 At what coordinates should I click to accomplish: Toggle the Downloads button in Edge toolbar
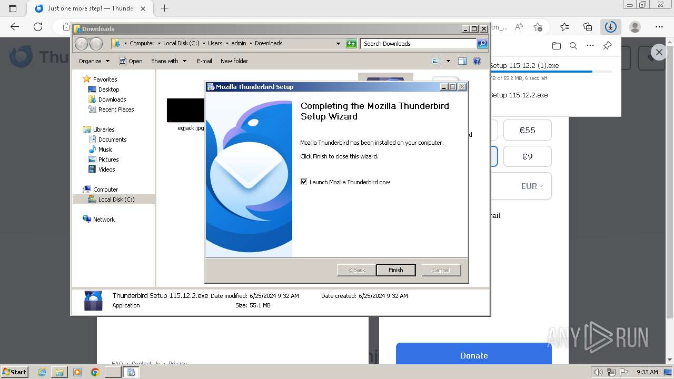[x=611, y=27]
